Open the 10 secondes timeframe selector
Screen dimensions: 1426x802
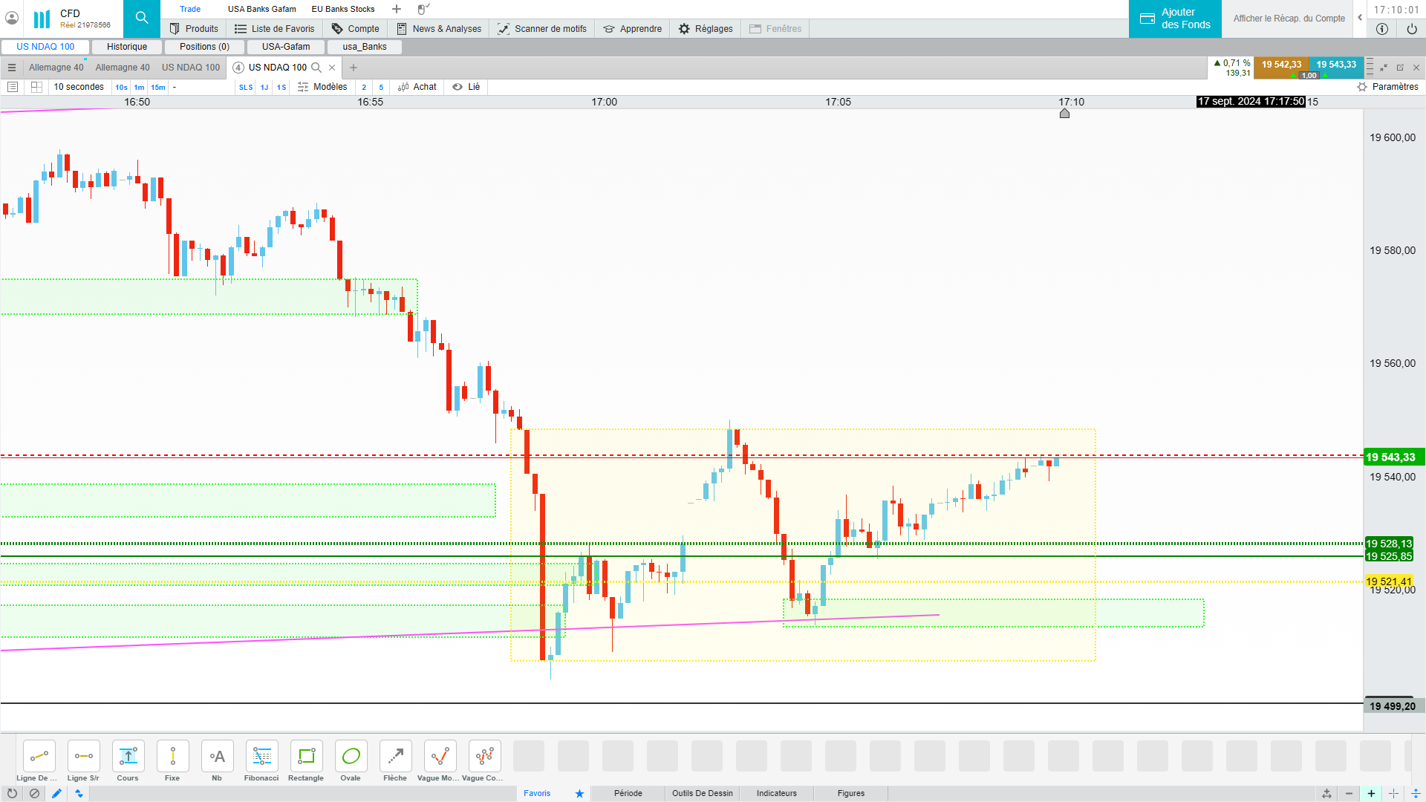tap(79, 87)
